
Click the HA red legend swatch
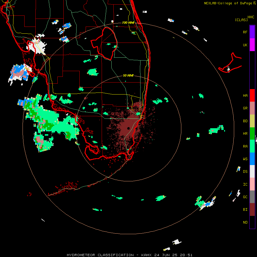[x=252, y=95]
